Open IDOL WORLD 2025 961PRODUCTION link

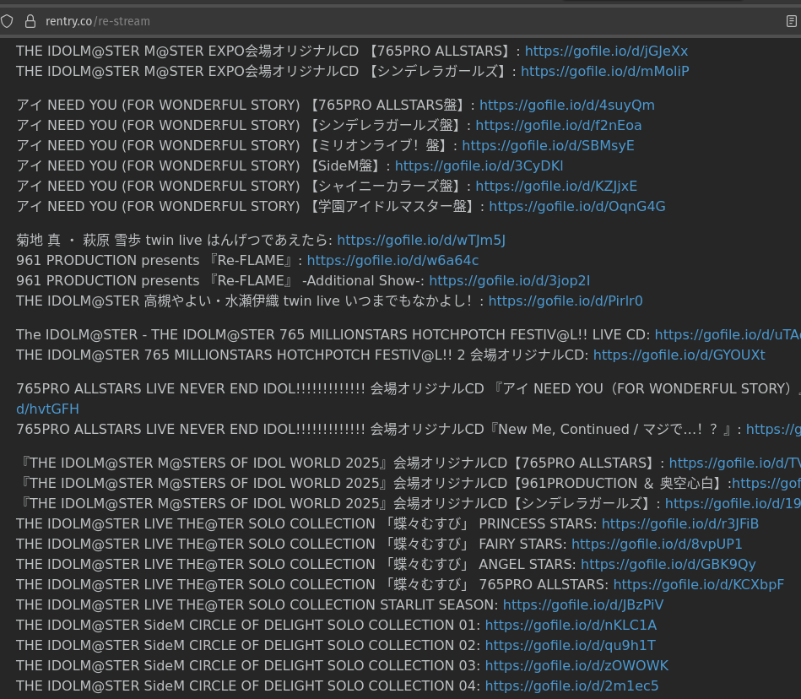pyautogui.click(x=766, y=484)
